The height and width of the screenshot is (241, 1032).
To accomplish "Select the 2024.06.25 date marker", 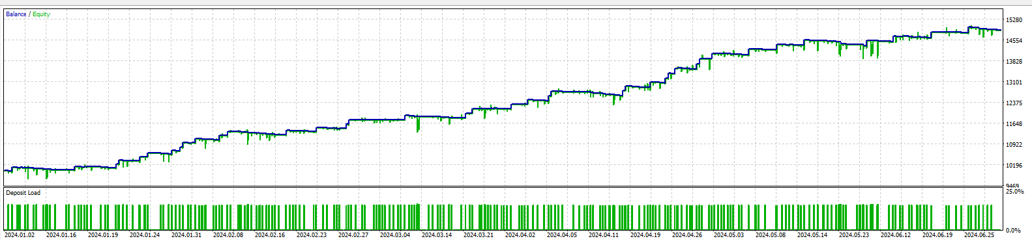I will [979, 235].
